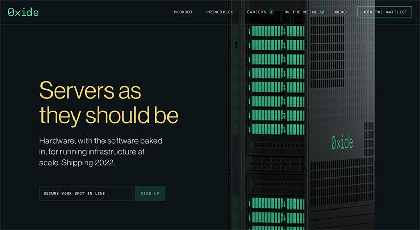The image size is (420, 230).
Task: Focus the Secure Your Spot in Line field
Action: (x=86, y=193)
